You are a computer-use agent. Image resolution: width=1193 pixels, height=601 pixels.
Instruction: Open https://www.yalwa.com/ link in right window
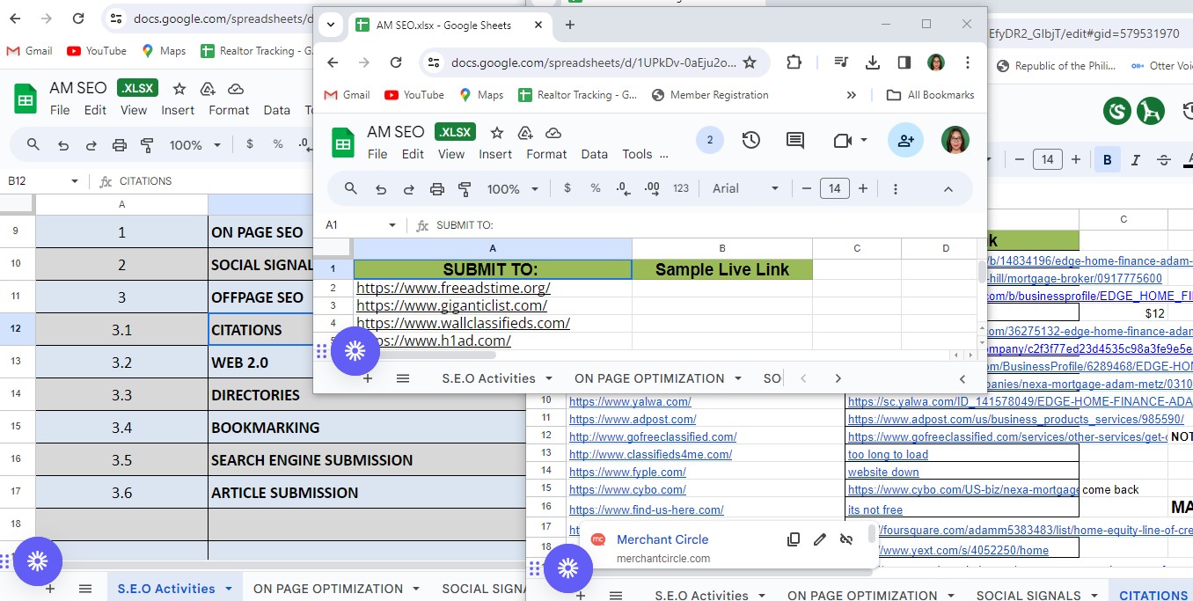coord(630,402)
